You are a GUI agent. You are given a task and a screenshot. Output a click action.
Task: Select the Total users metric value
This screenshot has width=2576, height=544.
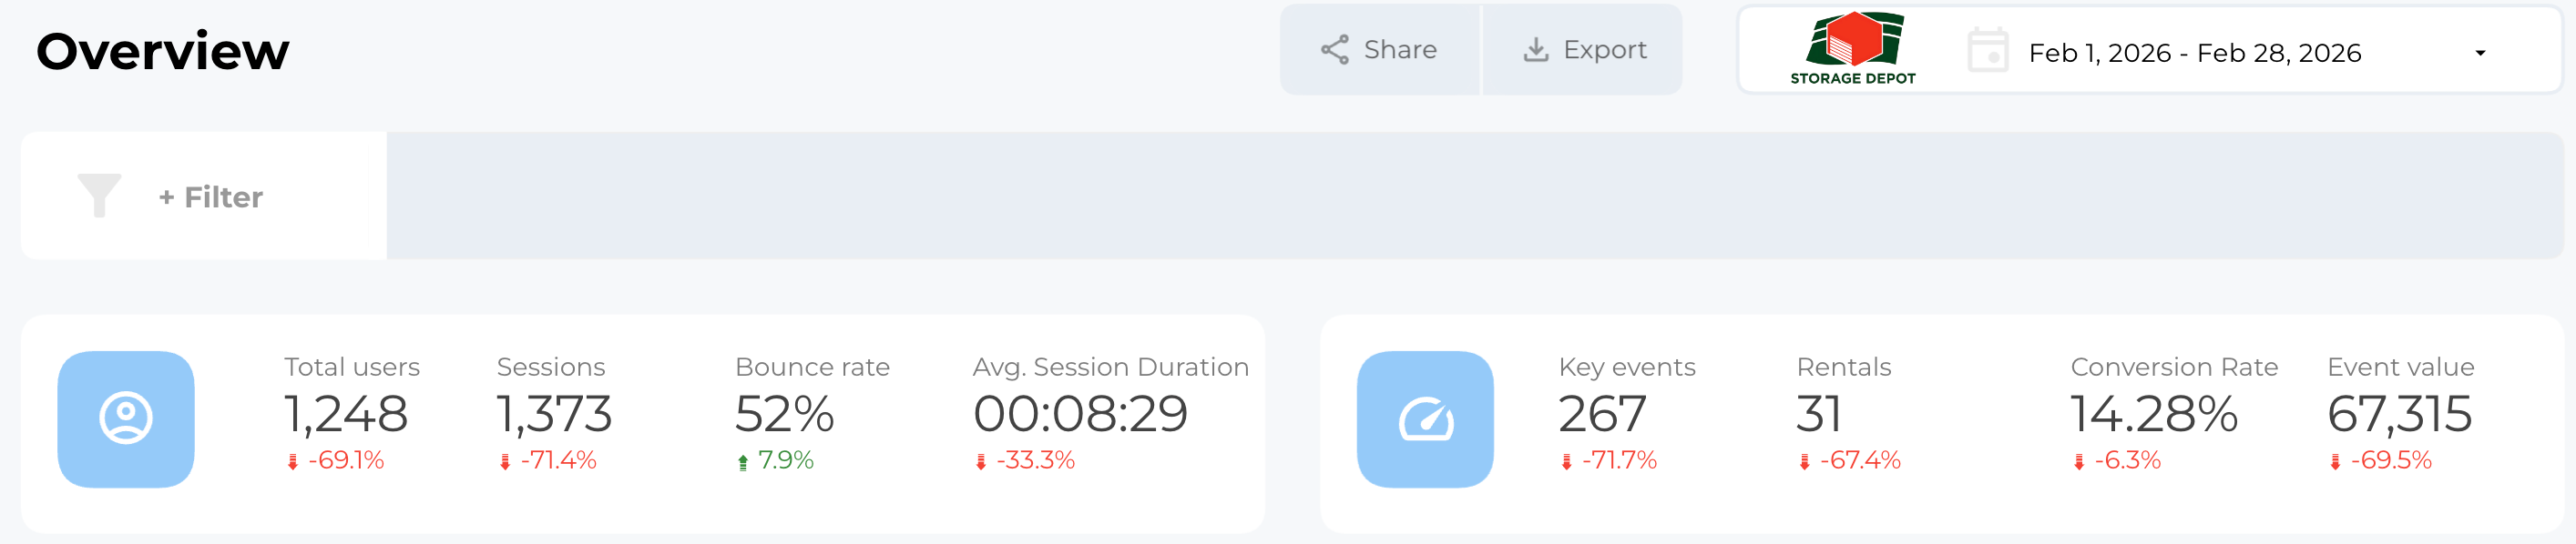346,414
